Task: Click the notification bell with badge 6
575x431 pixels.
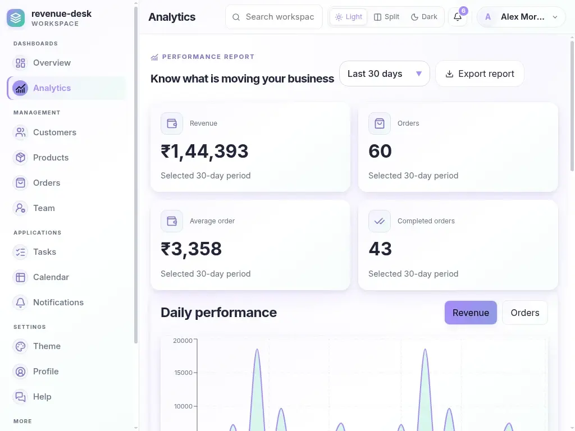Action: tap(458, 17)
